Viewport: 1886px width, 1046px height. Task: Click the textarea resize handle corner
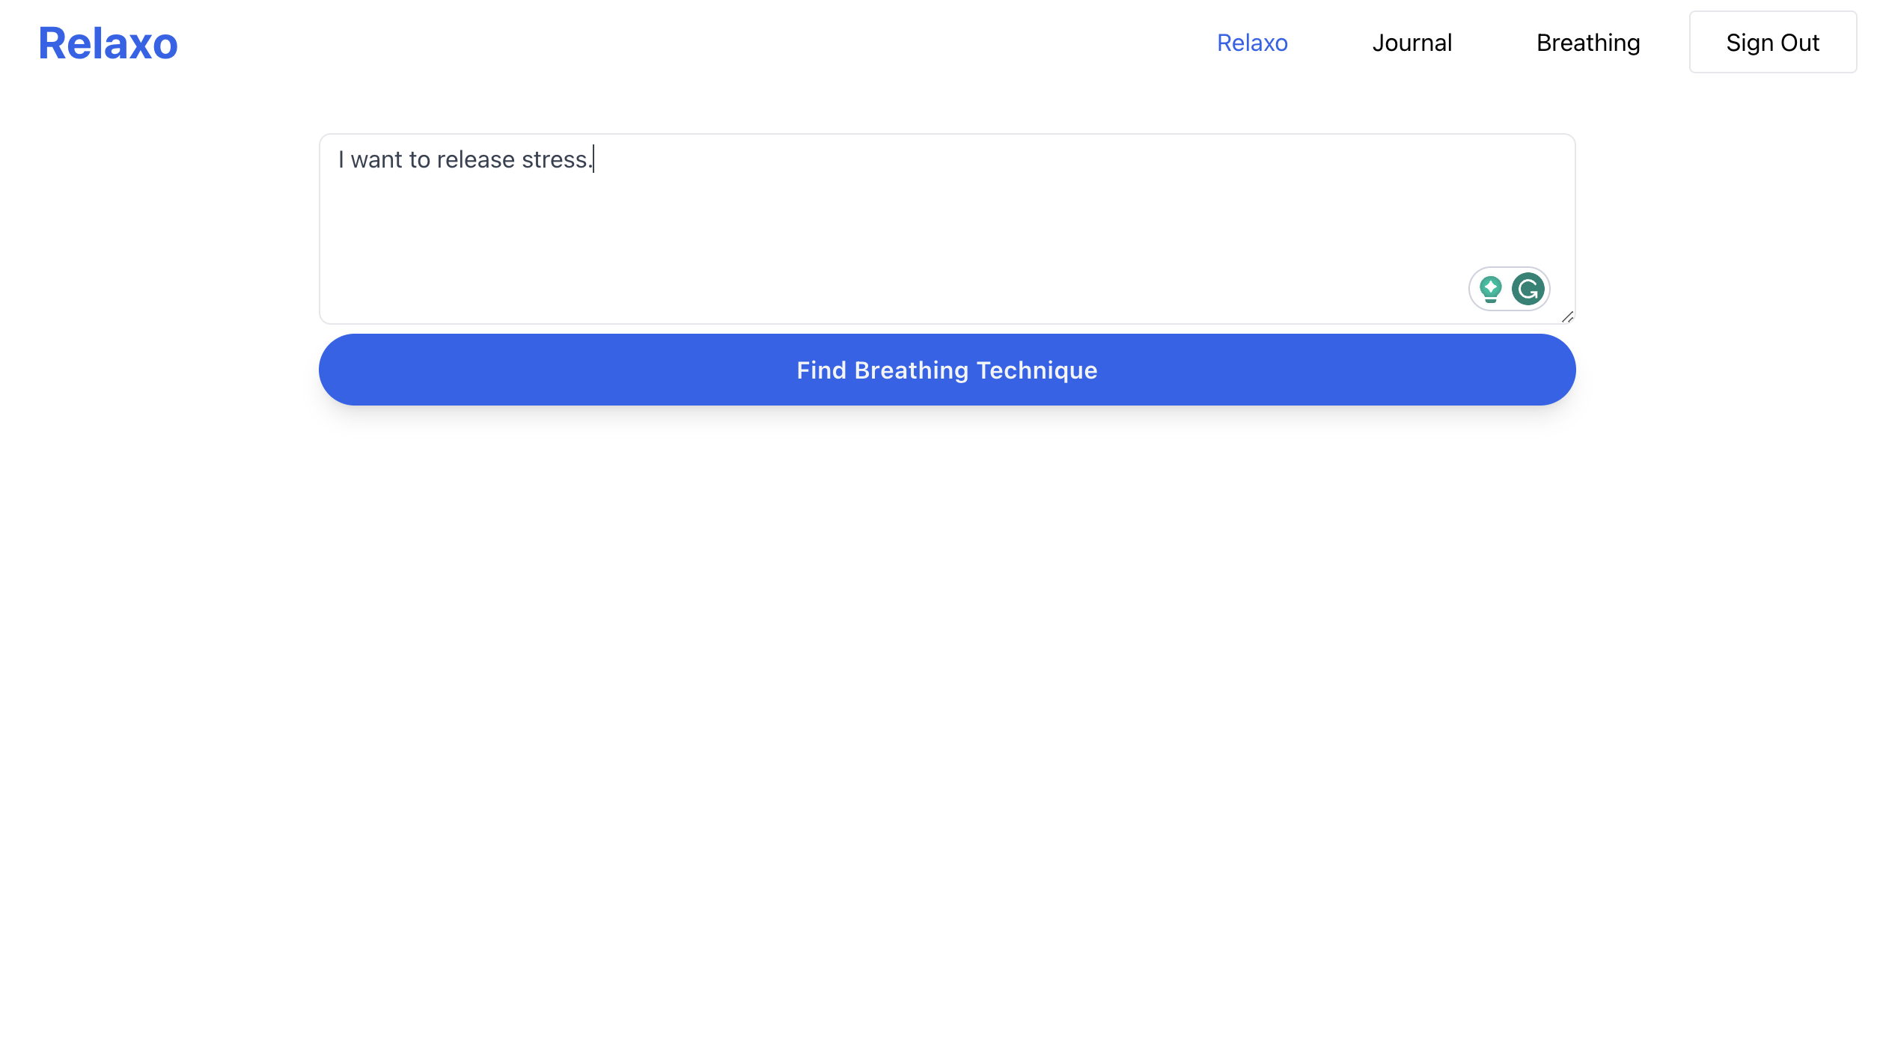1567,317
